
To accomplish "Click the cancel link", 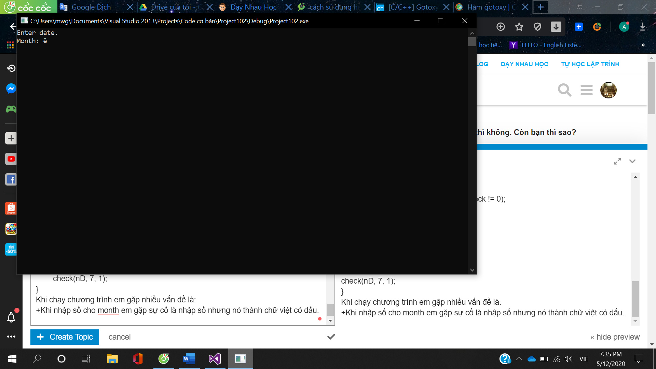I will click(119, 337).
